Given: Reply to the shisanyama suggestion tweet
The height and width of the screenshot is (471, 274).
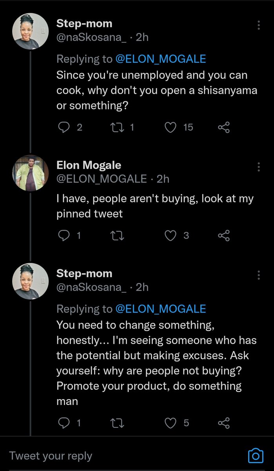Looking at the screenshot, I should (64, 127).
